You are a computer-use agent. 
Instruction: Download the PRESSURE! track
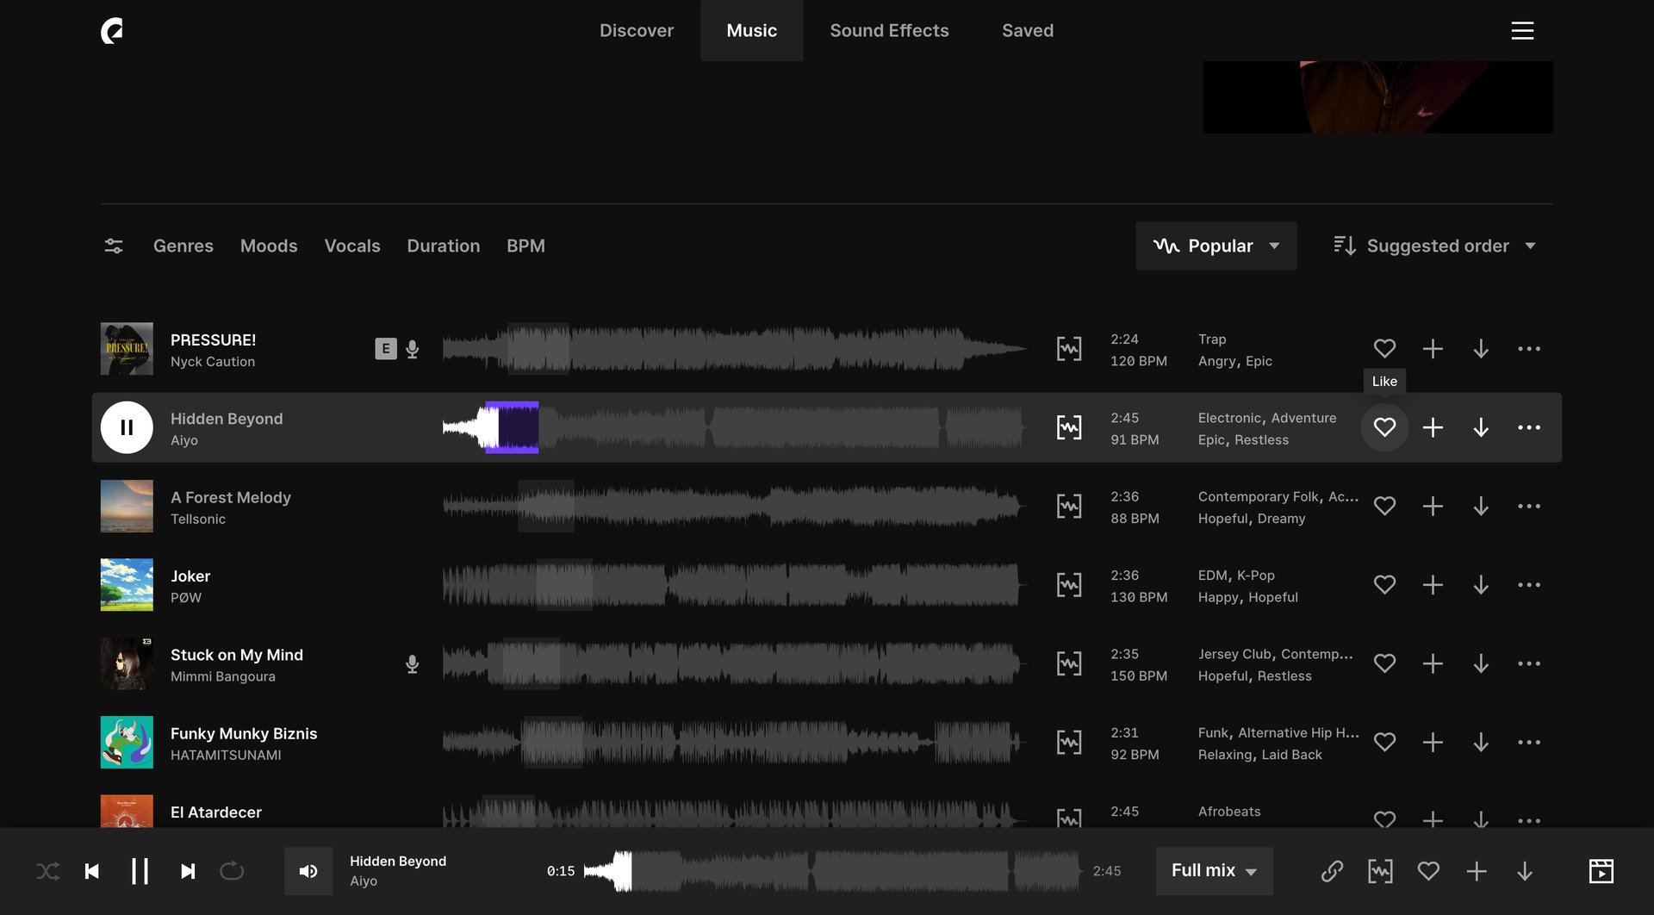pos(1482,348)
